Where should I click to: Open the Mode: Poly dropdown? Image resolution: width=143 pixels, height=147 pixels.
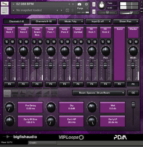71,21
